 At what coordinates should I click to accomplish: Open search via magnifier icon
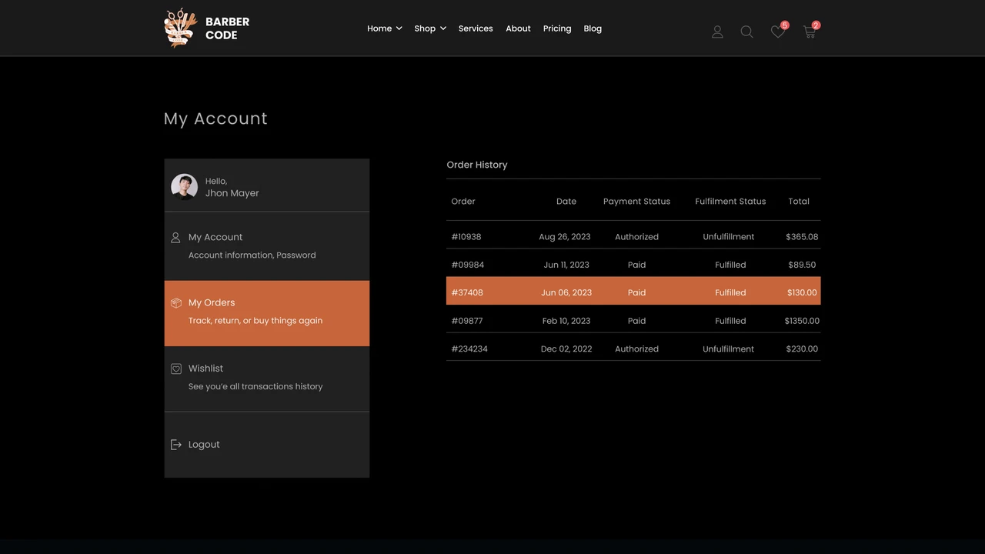[746, 32]
